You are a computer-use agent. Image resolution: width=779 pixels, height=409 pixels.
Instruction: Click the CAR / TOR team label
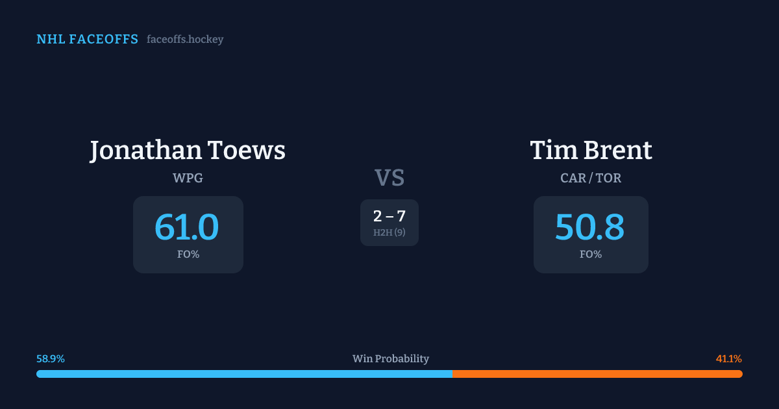(591, 178)
